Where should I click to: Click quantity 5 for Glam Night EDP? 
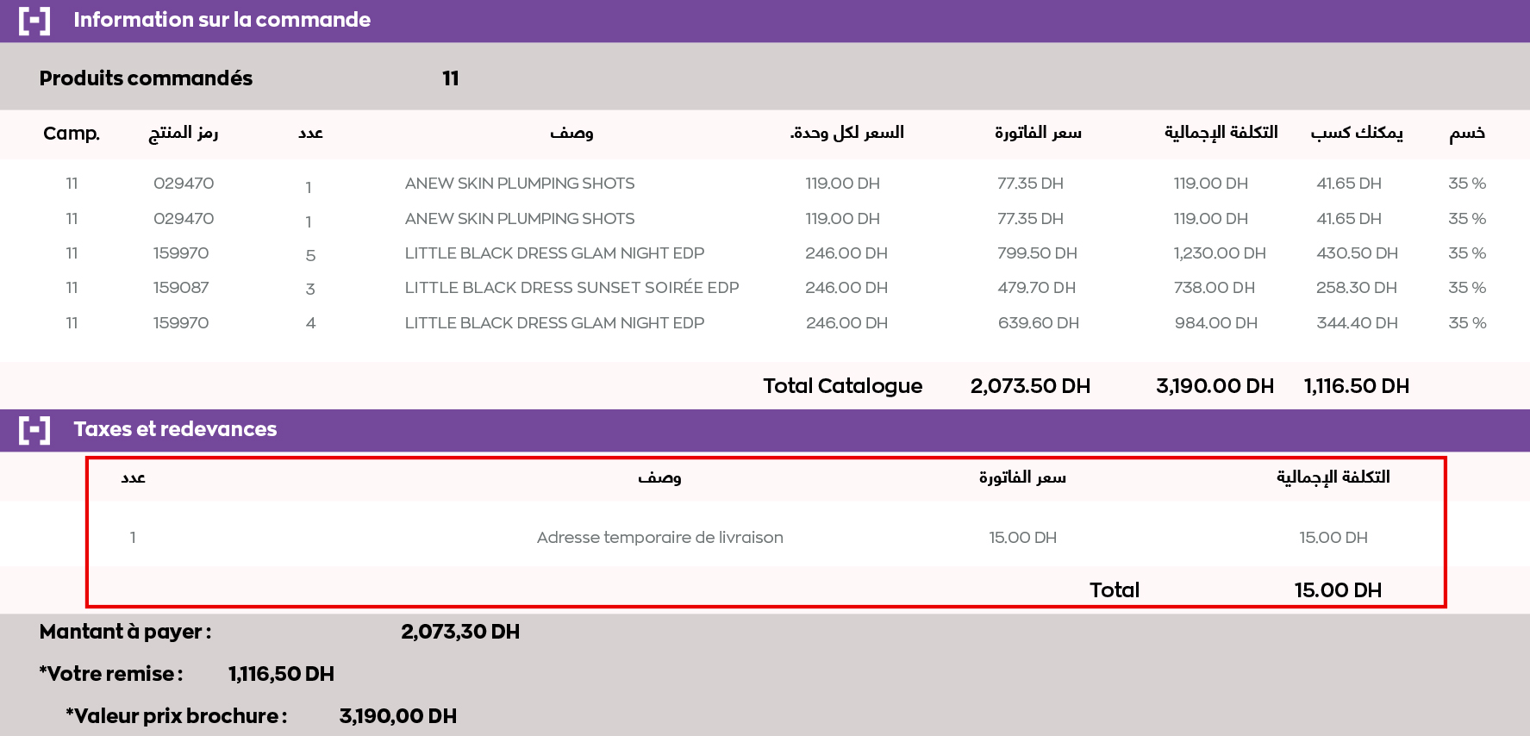click(310, 256)
